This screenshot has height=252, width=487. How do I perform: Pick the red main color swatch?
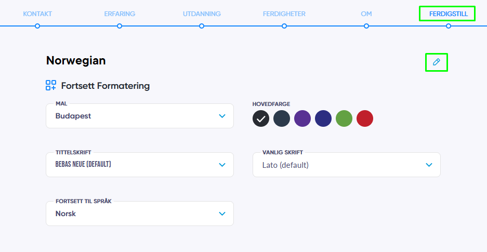click(365, 118)
